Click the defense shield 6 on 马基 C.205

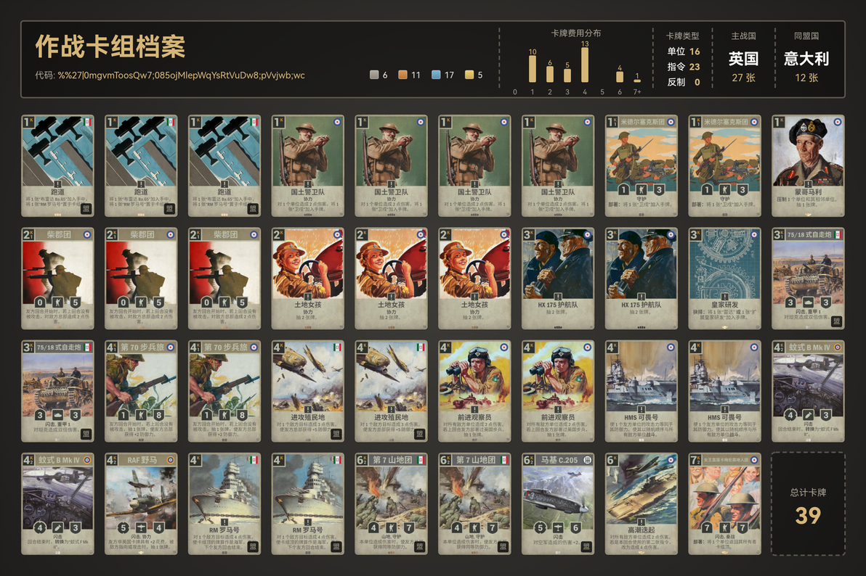(575, 528)
